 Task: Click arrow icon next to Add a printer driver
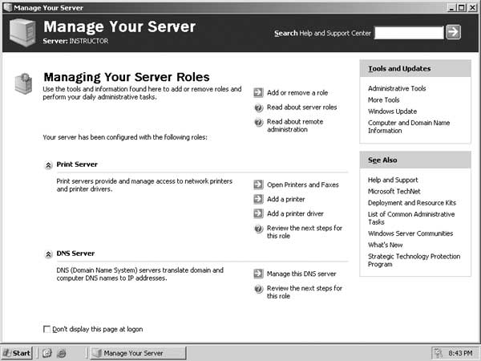[x=258, y=213]
